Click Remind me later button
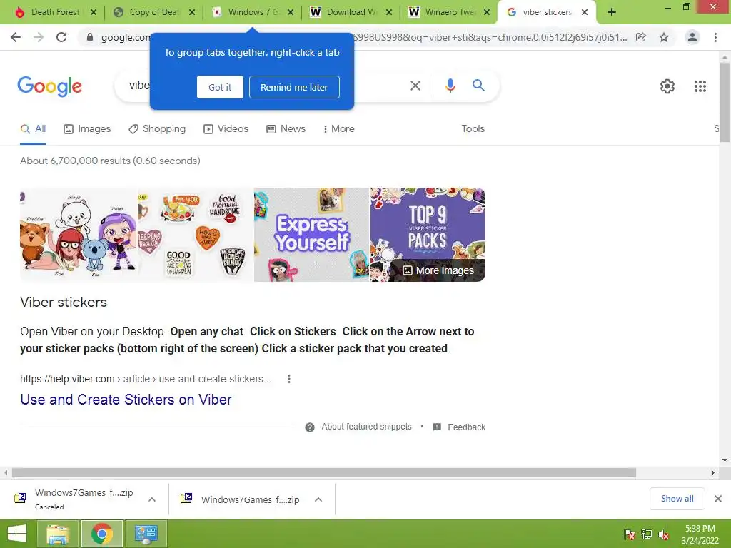 click(x=294, y=87)
